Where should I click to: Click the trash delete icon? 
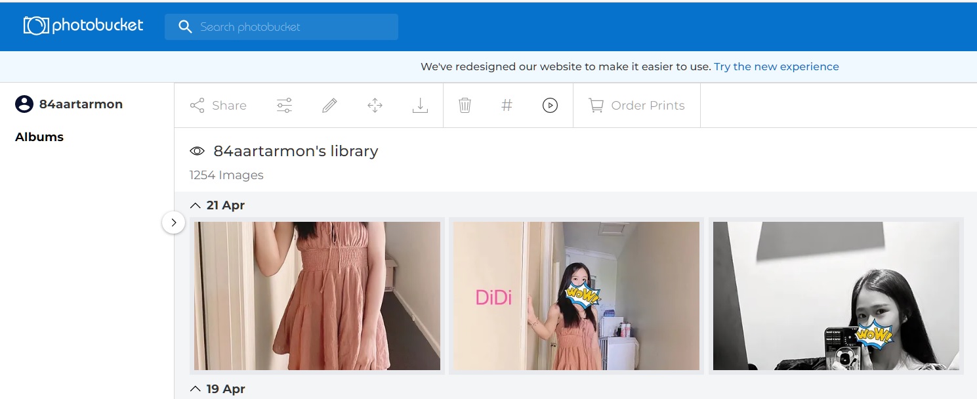pyautogui.click(x=465, y=106)
